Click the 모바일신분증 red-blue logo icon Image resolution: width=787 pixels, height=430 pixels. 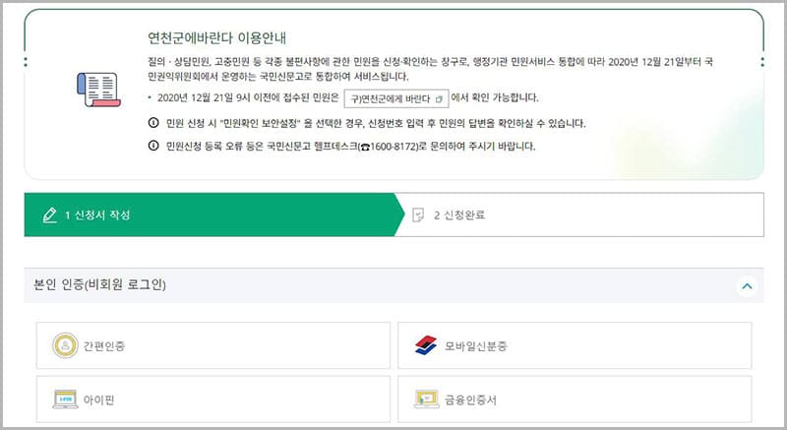point(425,345)
